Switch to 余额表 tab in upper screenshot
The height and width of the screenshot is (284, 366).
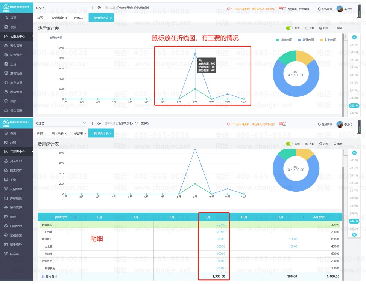point(79,18)
